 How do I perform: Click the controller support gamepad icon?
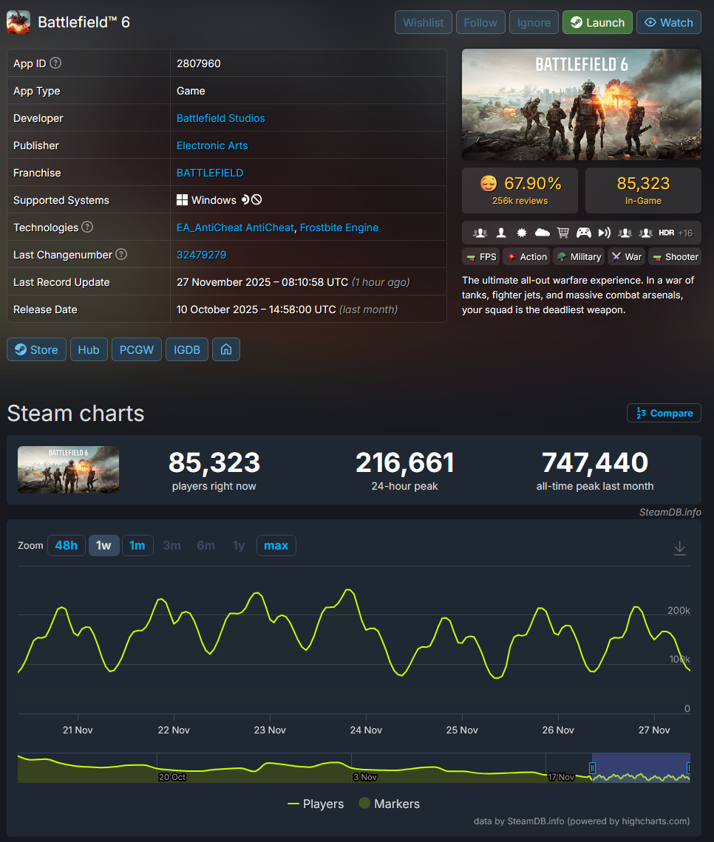(583, 233)
